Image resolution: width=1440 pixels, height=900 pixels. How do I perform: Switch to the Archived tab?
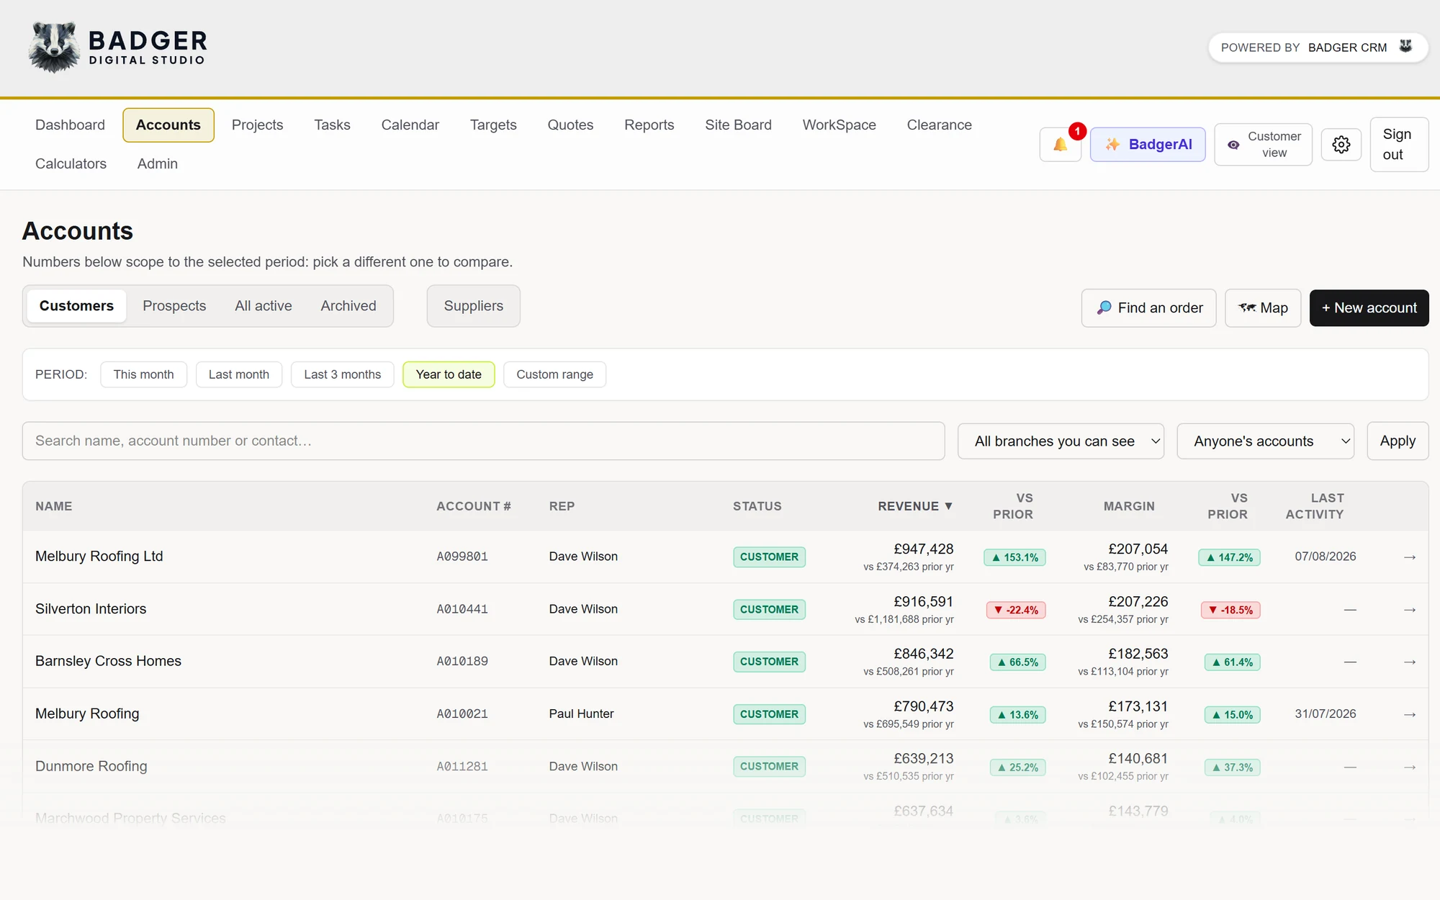(348, 306)
